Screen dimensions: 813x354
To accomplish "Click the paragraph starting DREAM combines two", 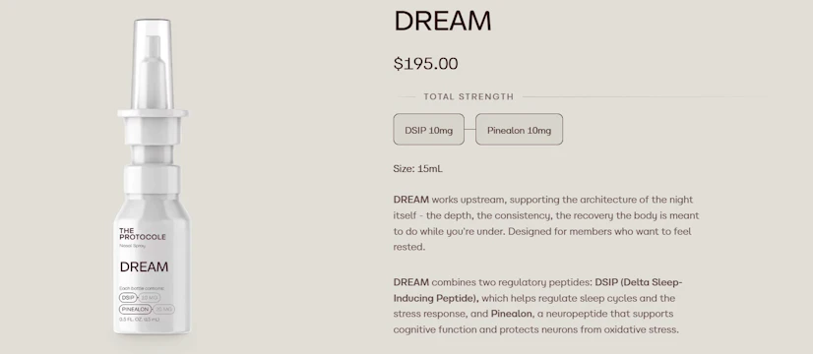I will click(x=537, y=306).
